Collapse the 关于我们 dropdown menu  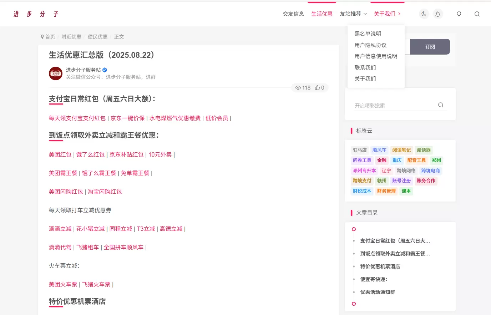[x=387, y=14]
